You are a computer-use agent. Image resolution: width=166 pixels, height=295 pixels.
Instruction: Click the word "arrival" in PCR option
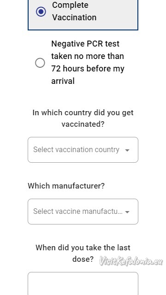point(63,81)
